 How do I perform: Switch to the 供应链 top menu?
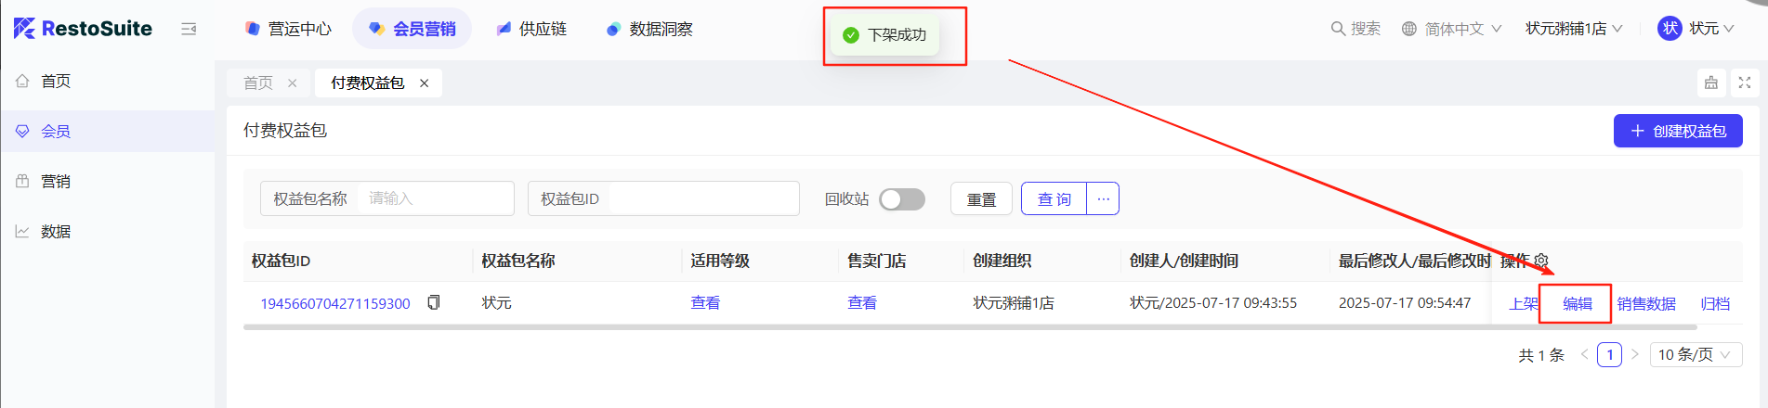click(x=531, y=29)
